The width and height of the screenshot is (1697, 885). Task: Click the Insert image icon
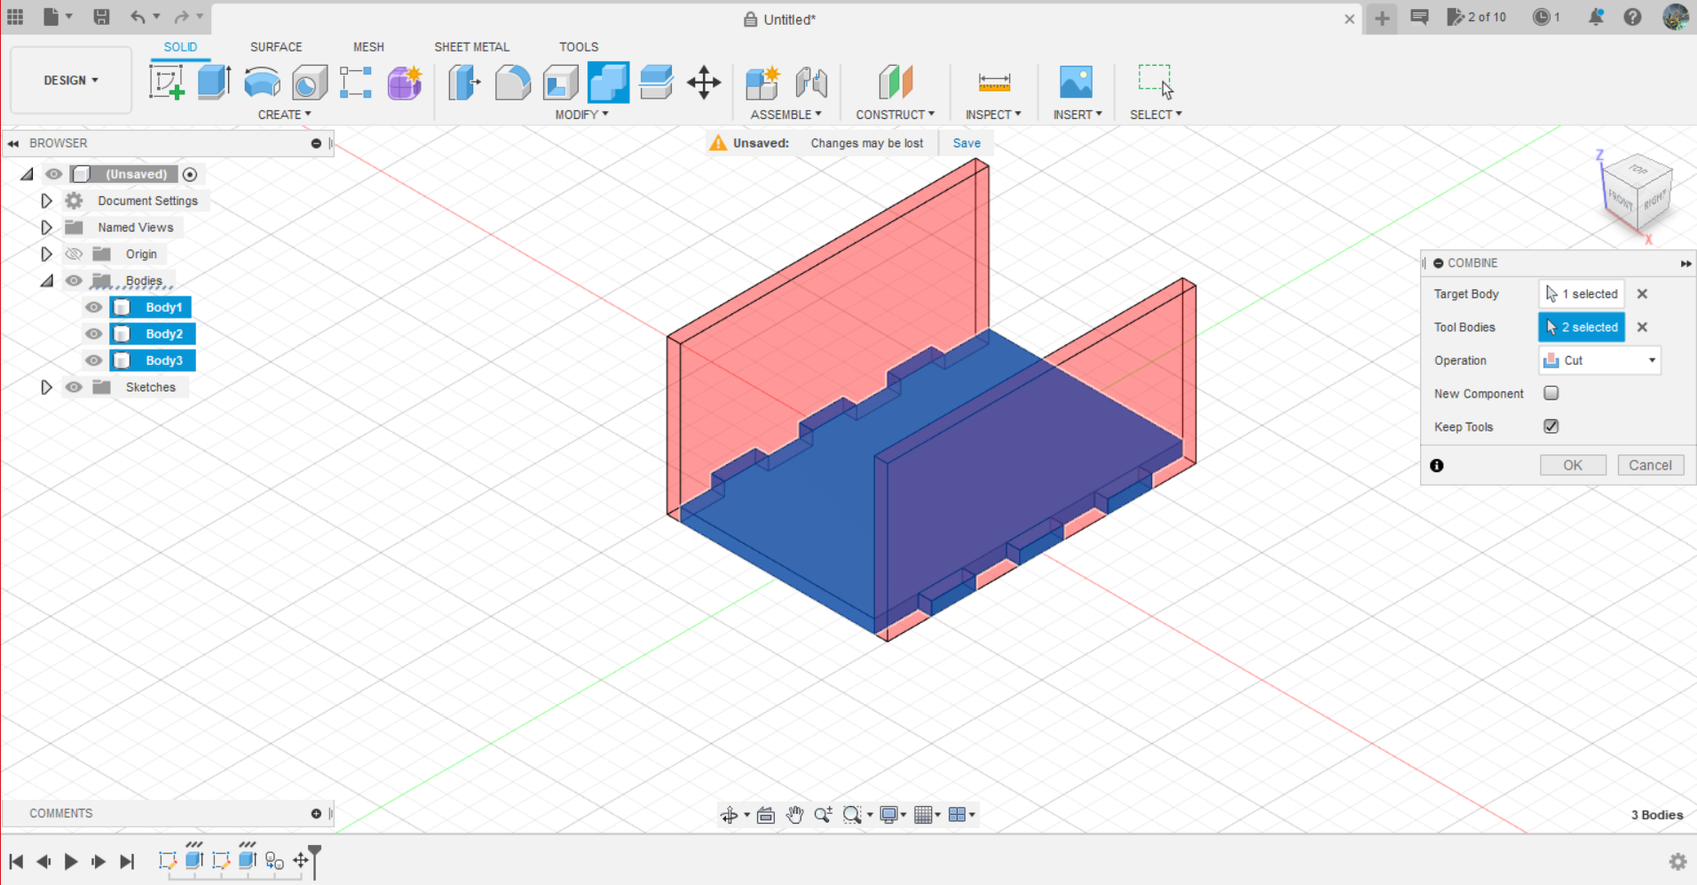pos(1076,83)
